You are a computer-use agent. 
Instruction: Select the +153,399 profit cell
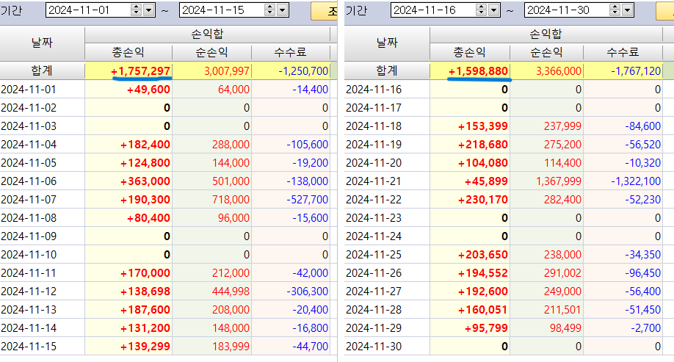[x=470, y=126]
